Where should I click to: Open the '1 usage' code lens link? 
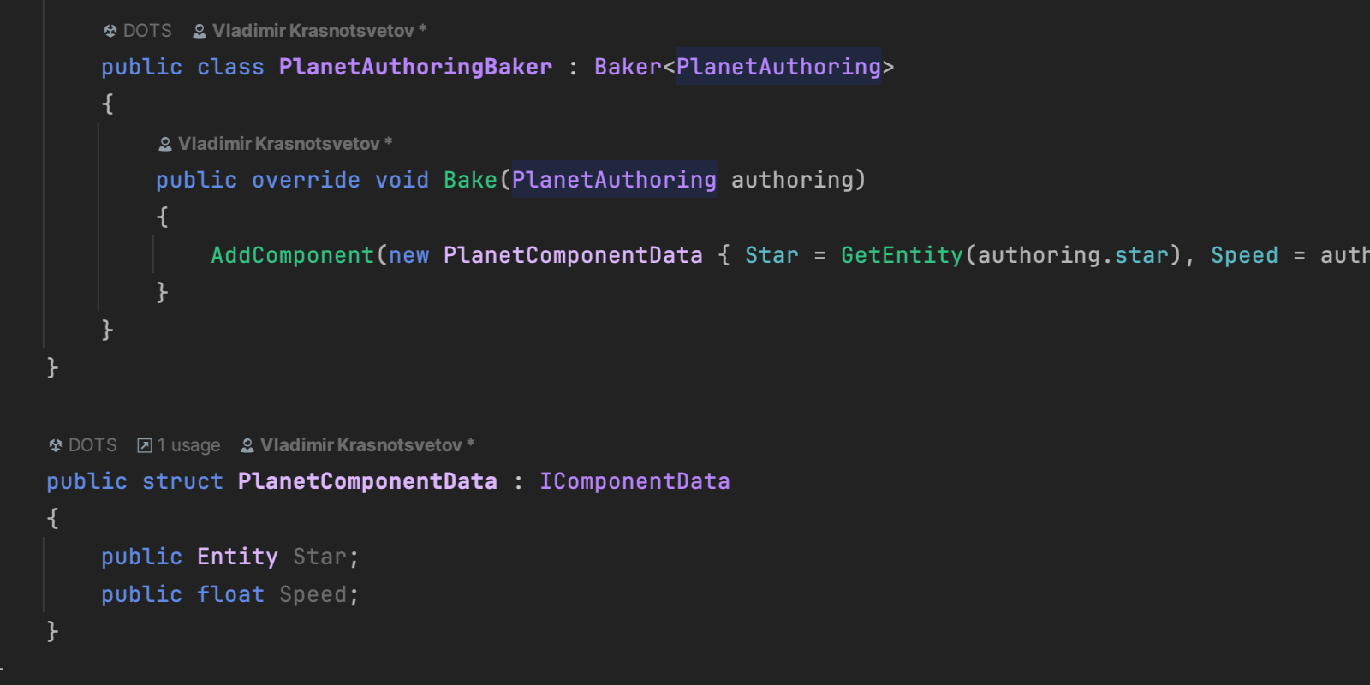click(188, 445)
